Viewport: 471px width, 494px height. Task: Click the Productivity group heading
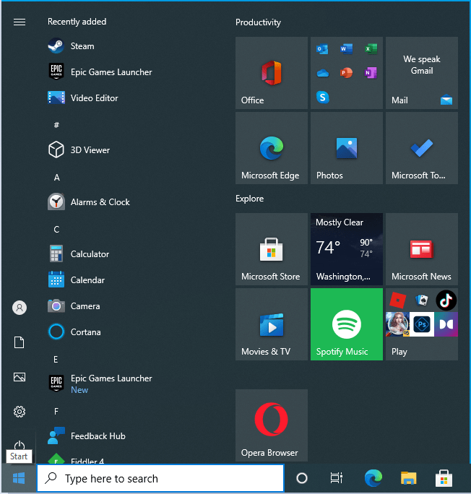coord(258,22)
